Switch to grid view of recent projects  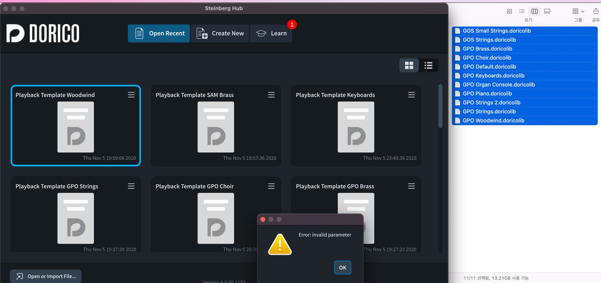(409, 65)
